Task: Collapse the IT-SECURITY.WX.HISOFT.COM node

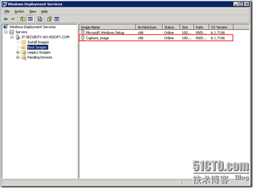Action: 12,37
